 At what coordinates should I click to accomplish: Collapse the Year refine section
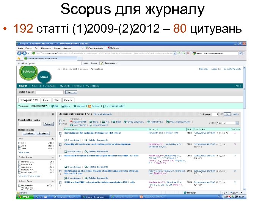pyautogui.click(x=53, y=139)
